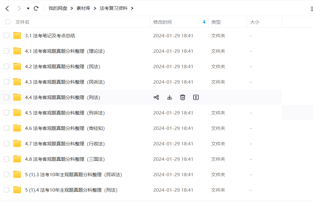Sort files by the 类型 column header
The width and height of the screenshot is (313, 204).
[x=216, y=22]
